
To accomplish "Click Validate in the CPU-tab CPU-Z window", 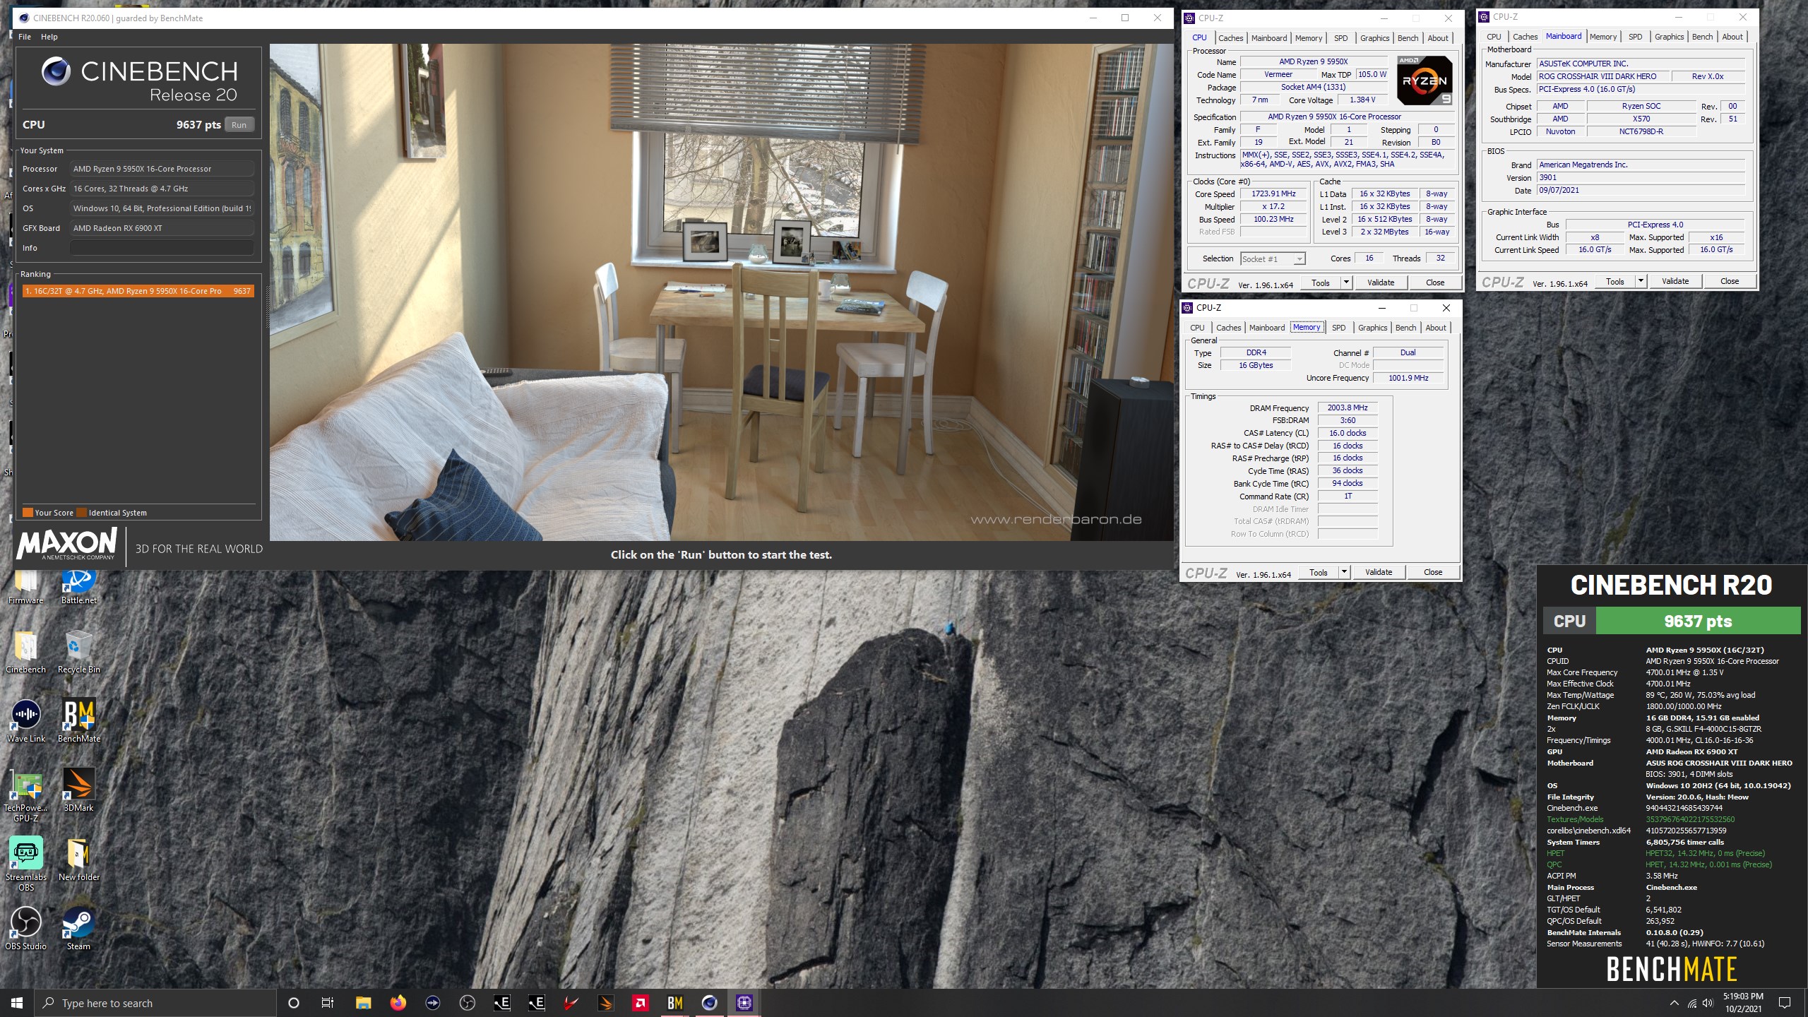I will 1381,282.
